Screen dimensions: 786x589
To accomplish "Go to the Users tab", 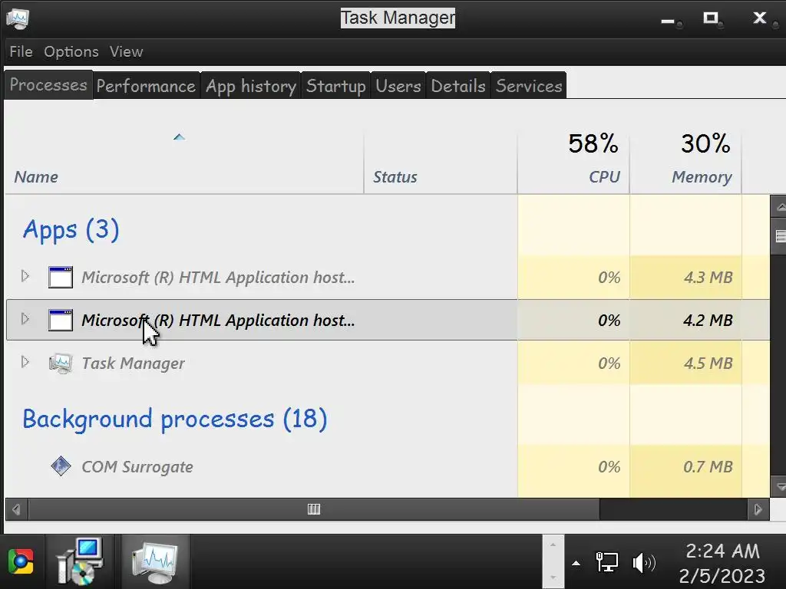I will (x=398, y=86).
